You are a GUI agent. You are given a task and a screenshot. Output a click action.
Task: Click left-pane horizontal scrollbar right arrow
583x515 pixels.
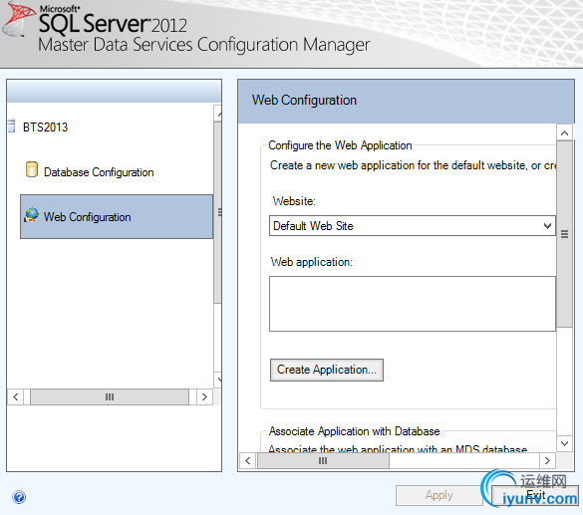pos(204,396)
